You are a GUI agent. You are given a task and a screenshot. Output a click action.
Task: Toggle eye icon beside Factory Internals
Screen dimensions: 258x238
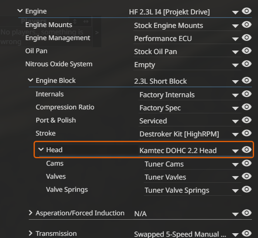pos(247,94)
